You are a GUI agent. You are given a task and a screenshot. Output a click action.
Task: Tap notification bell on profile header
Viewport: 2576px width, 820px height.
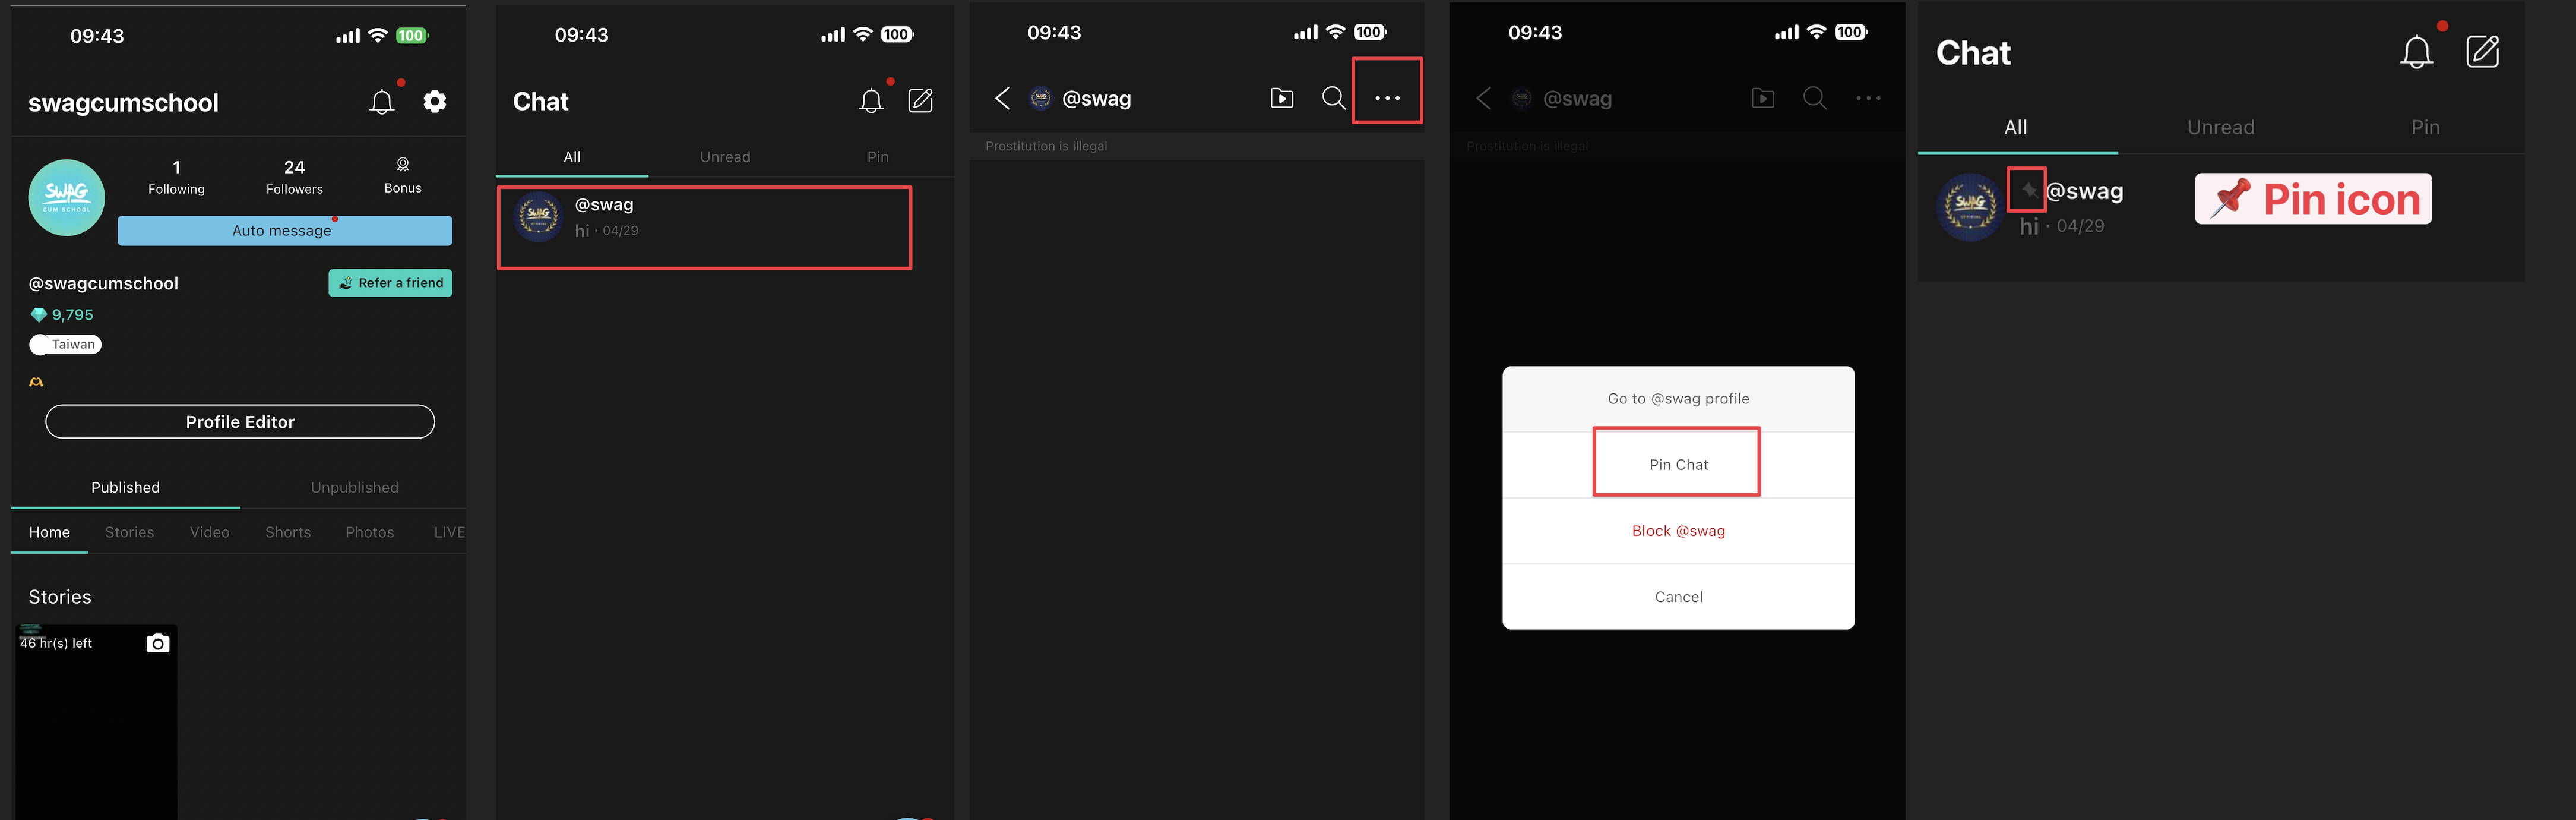382,102
